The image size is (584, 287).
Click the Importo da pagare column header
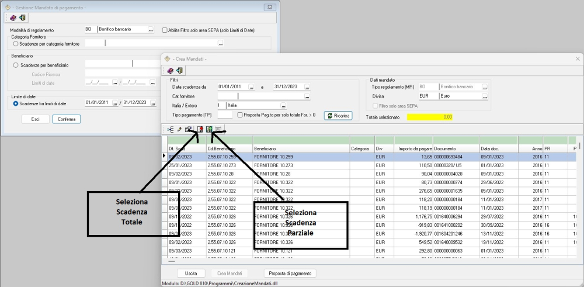[x=412, y=149]
